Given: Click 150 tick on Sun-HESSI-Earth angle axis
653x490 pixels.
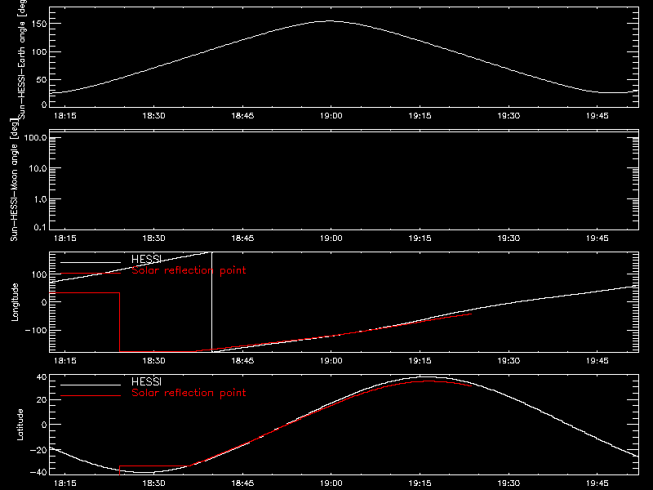Looking at the screenshot, I should click(x=40, y=24).
